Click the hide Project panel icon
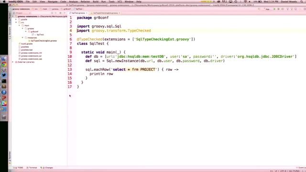The width and height of the screenshot is (306, 172). pyautogui.click(x=65, y=13)
